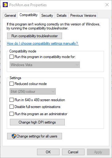This screenshot has height=158, width=112.
Task: Enable Run in 640 x 480 screen resolution
Action: tap(11, 100)
